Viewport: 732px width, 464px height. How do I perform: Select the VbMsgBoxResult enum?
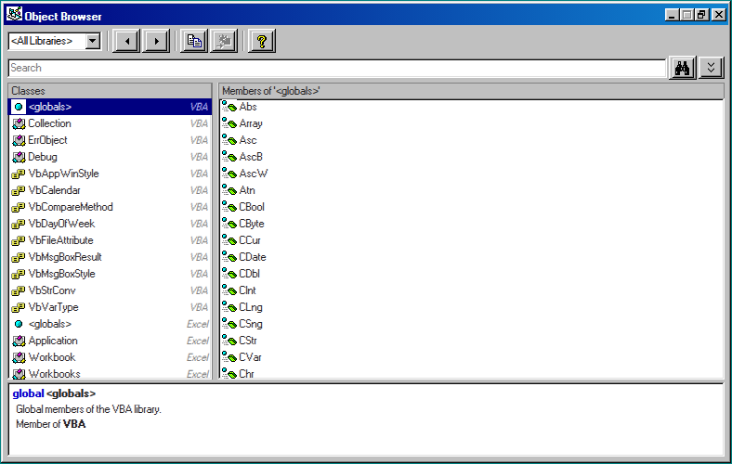tap(111, 257)
